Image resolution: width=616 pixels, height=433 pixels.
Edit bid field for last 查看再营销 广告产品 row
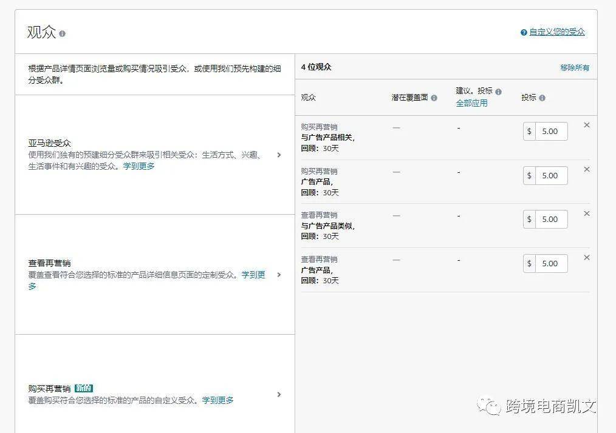click(550, 264)
